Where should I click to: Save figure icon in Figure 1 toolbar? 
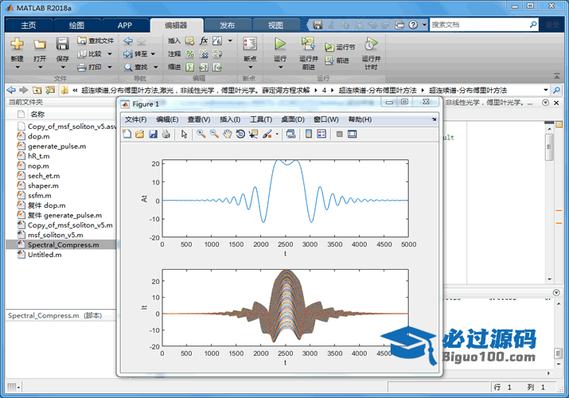click(x=153, y=135)
